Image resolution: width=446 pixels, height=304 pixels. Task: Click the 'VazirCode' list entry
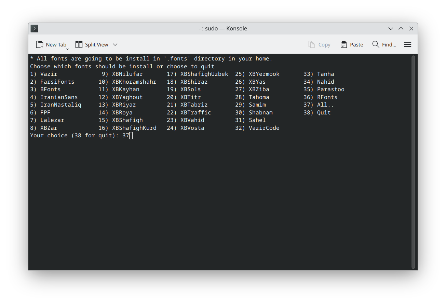[264, 128]
